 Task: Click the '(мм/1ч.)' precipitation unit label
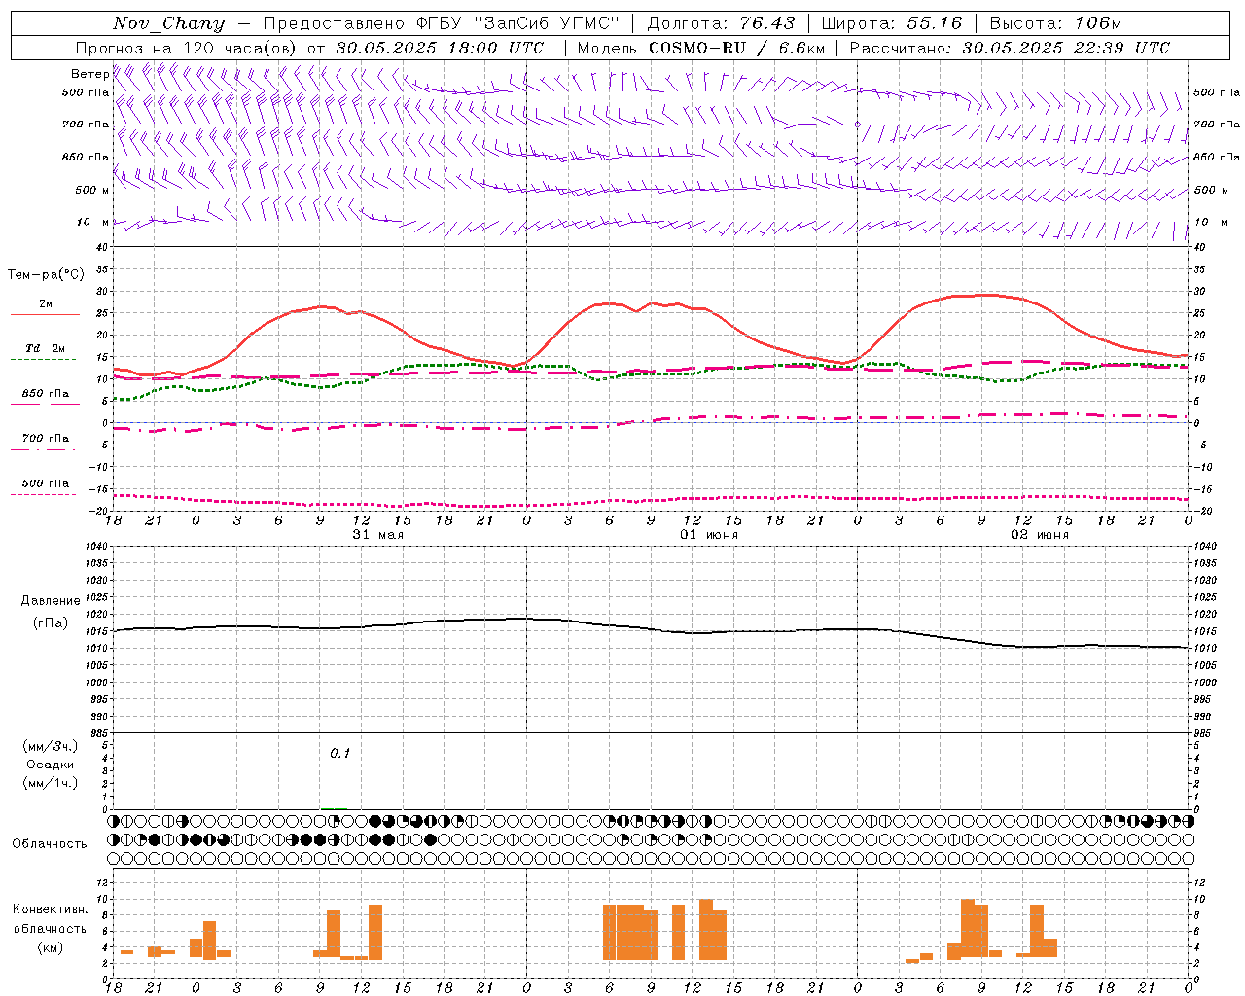tap(51, 783)
